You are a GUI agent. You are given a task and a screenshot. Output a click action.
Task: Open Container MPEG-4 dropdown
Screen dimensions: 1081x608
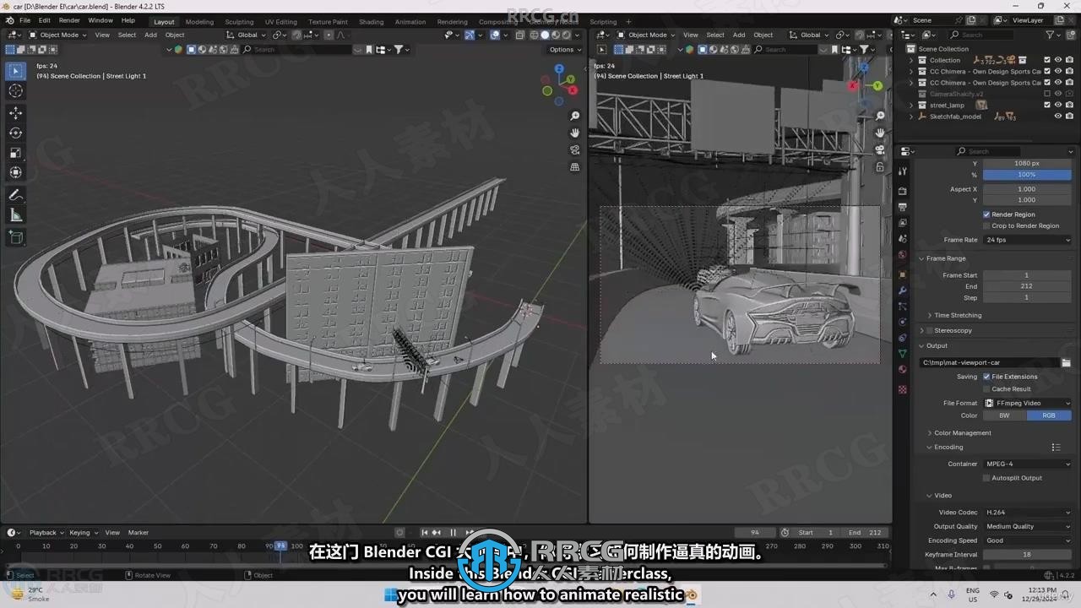point(1027,464)
